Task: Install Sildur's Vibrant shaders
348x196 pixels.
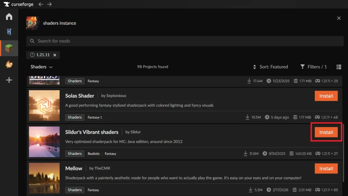Action: click(x=326, y=132)
